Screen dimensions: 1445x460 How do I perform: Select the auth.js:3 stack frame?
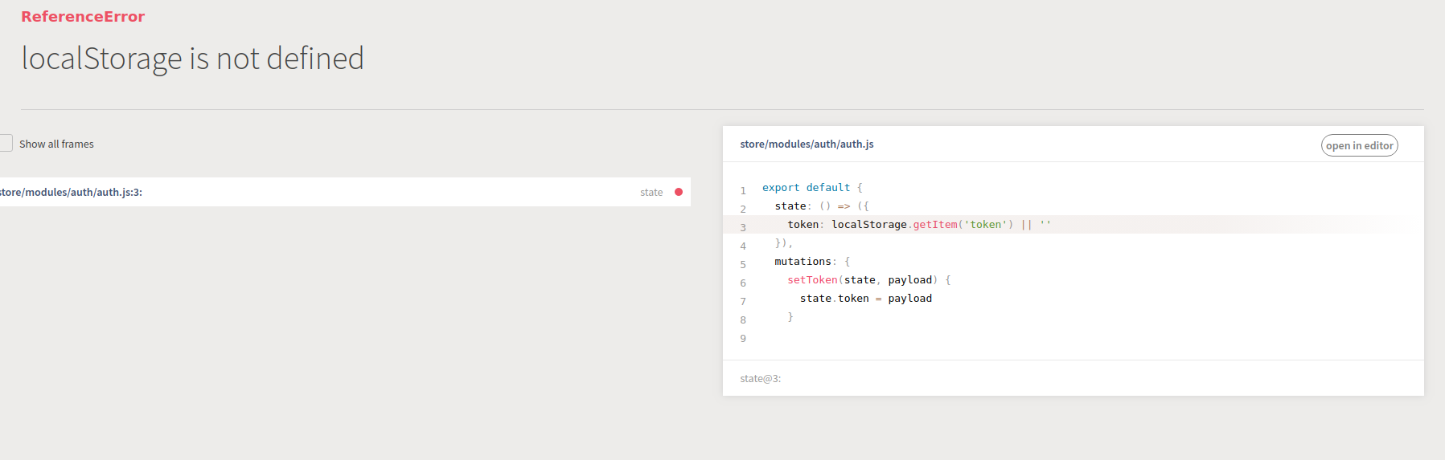[345, 192]
